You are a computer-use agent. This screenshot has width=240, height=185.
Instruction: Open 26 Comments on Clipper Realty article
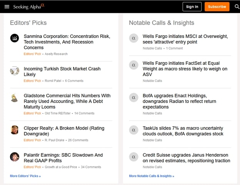point(78,140)
